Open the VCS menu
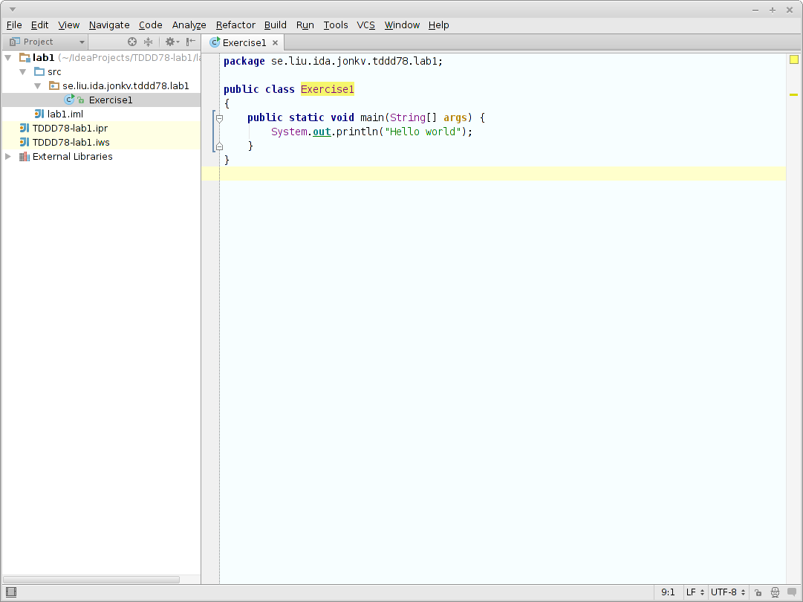 point(365,25)
